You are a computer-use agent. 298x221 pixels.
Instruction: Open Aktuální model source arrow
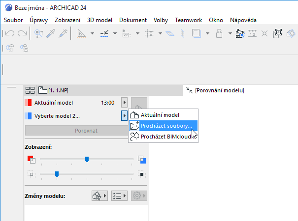[124, 103]
